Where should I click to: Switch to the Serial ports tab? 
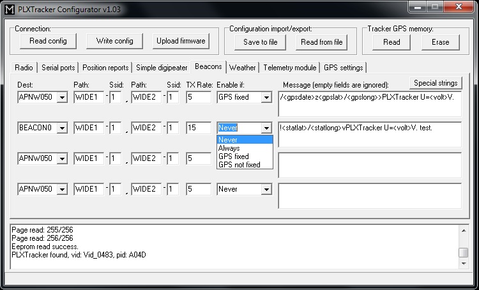coord(58,68)
